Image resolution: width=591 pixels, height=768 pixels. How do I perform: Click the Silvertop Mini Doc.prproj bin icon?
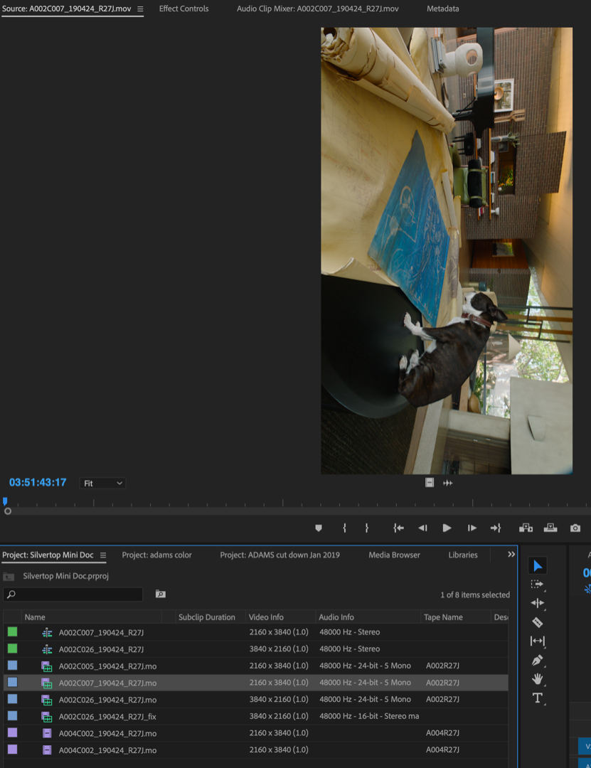pos(9,577)
